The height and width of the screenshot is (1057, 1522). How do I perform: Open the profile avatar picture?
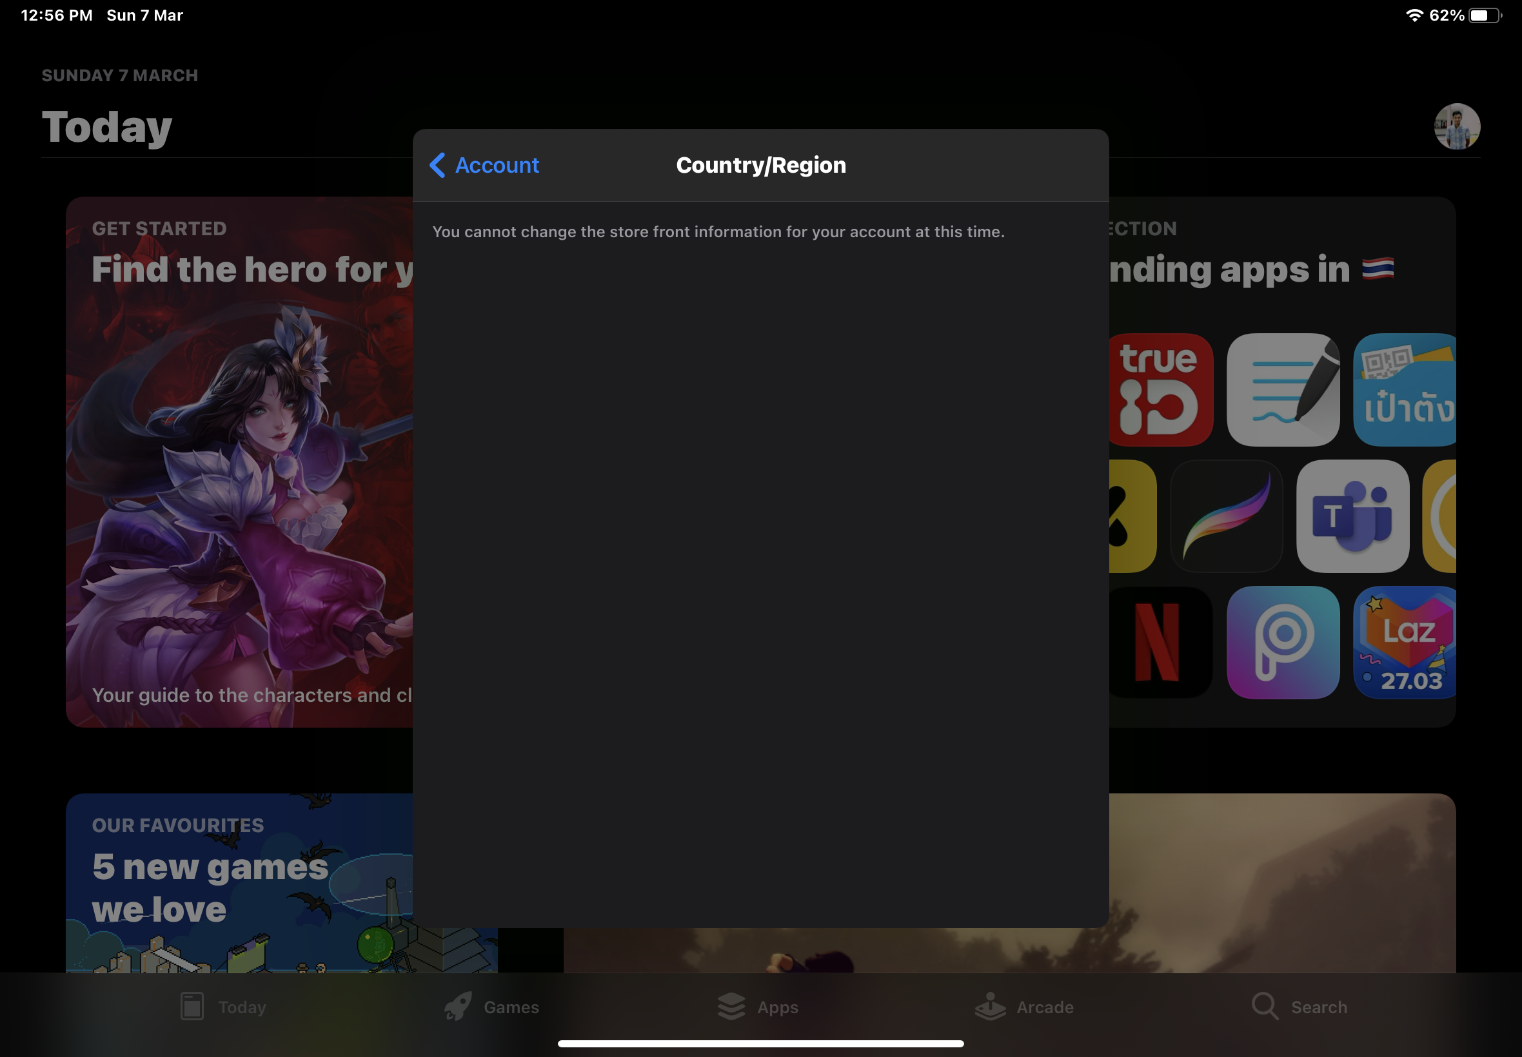(x=1457, y=126)
